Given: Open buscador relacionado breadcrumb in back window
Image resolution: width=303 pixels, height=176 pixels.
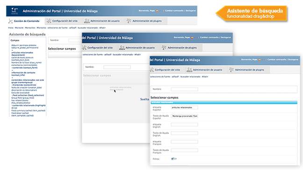Looking at the screenshot, I should 88,28.
